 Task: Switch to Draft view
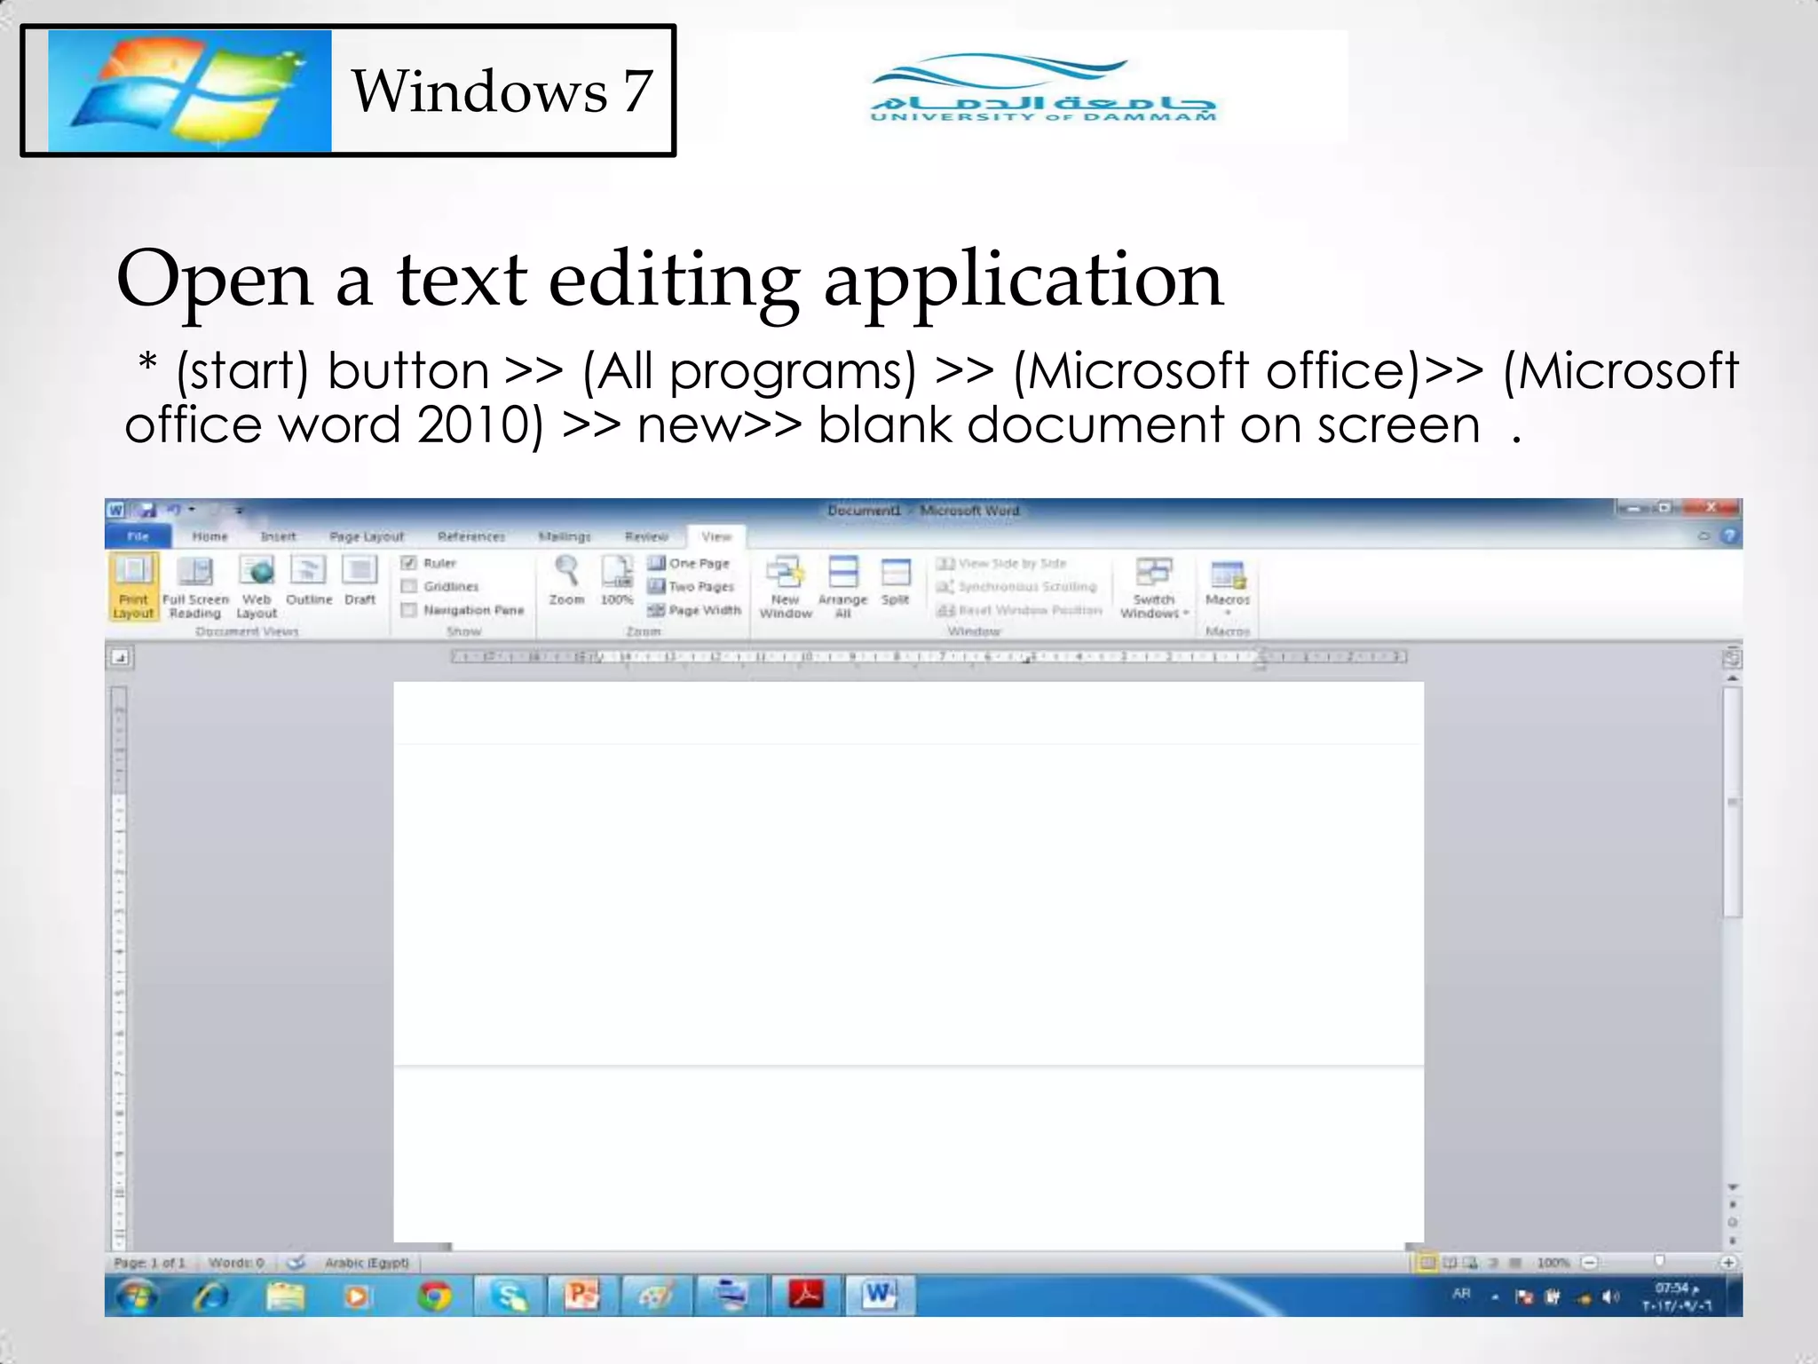(360, 582)
